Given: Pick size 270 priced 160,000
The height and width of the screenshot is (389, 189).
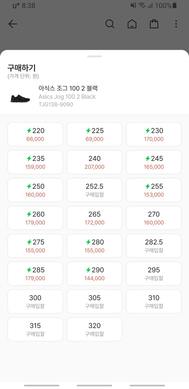Looking at the screenshot, I should [x=154, y=218].
